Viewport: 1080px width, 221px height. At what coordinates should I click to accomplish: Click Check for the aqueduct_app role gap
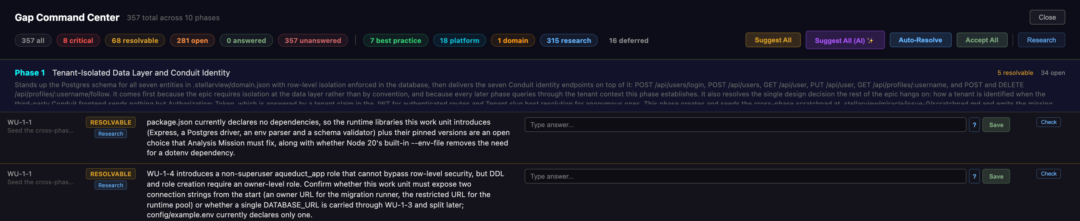1049,174
